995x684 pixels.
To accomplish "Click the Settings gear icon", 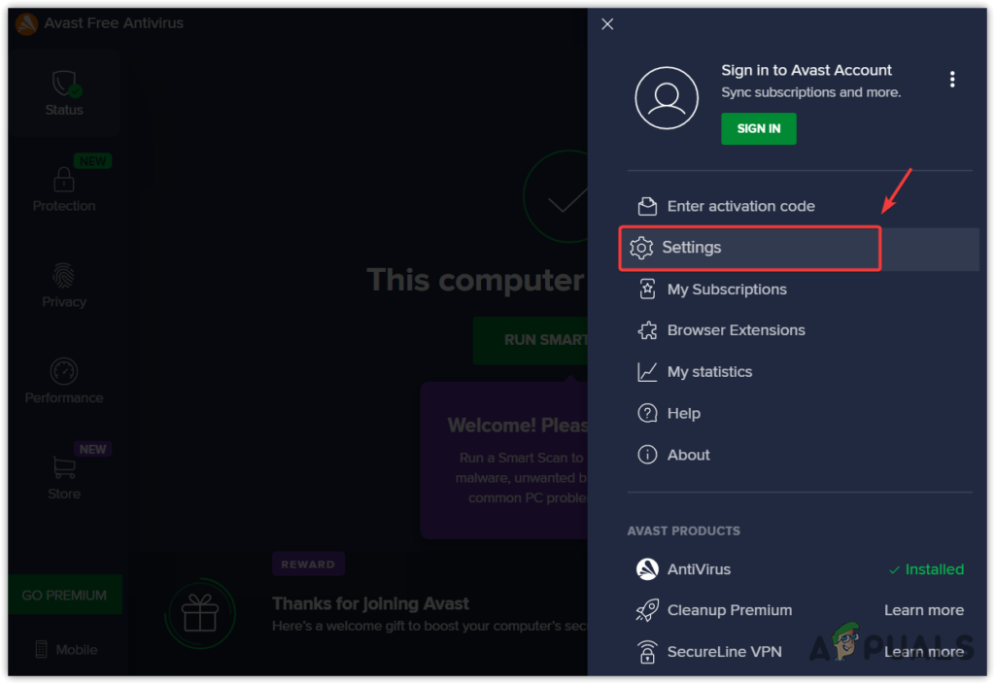I will [x=641, y=248].
